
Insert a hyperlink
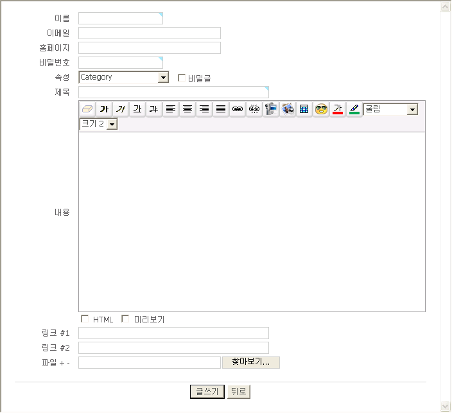pos(238,109)
